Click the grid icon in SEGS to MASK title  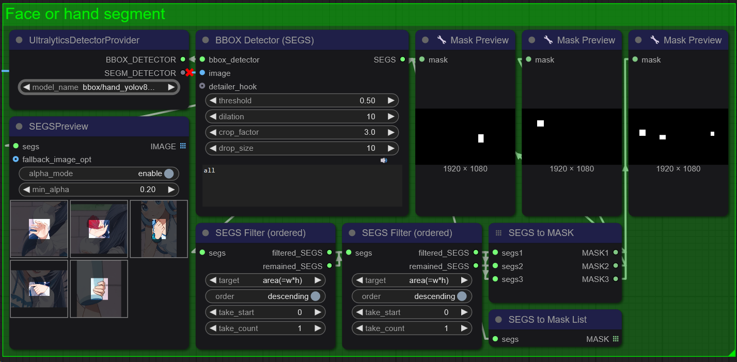click(498, 233)
